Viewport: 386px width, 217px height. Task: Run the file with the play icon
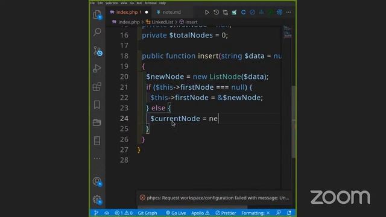[x=207, y=12]
